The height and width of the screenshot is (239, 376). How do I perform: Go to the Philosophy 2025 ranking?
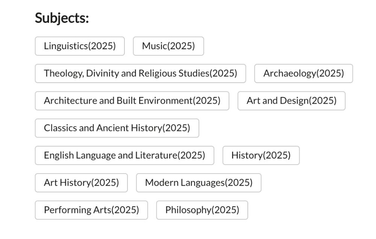pyautogui.click(x=202, y=210)
